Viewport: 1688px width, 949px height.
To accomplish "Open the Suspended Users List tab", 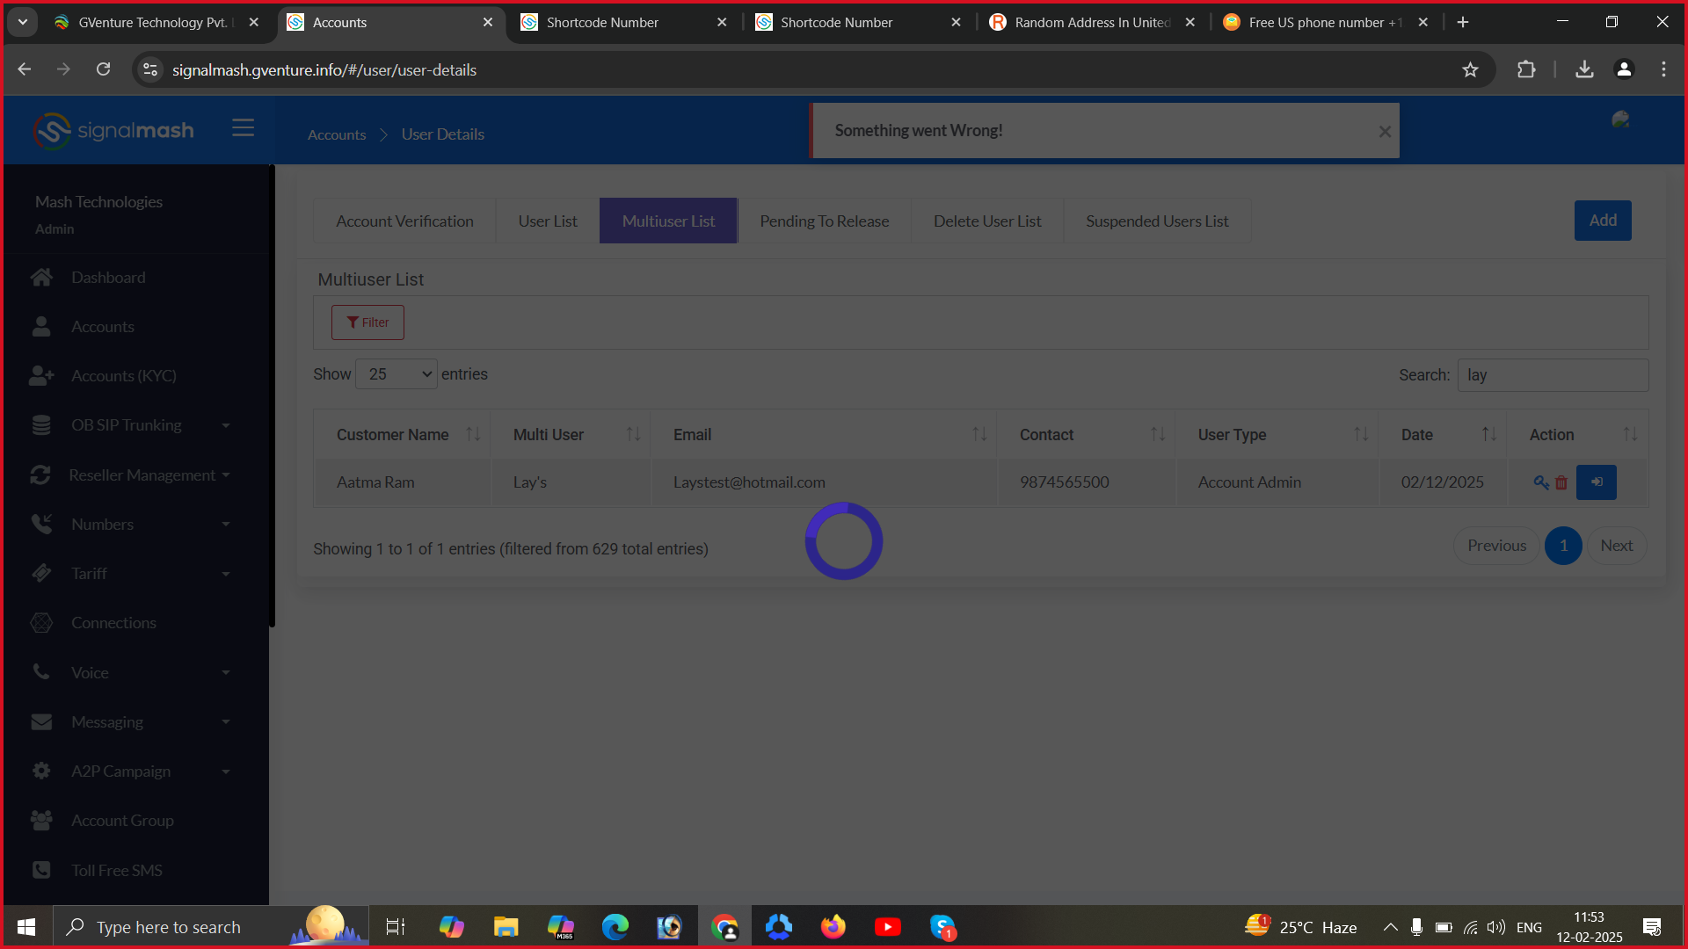I will (1156, 221).
